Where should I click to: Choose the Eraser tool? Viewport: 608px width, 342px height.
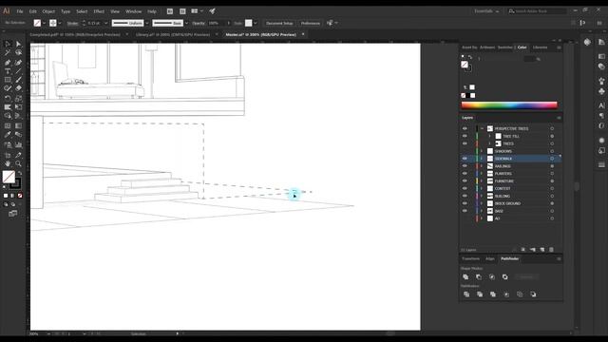click(x=18, y=88)
